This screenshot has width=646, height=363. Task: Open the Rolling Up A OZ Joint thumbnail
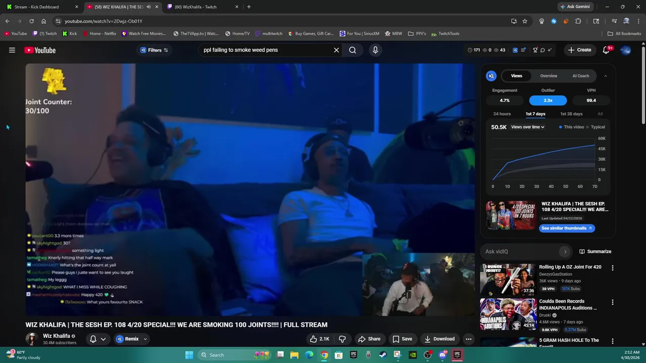[x=507, y=279]
